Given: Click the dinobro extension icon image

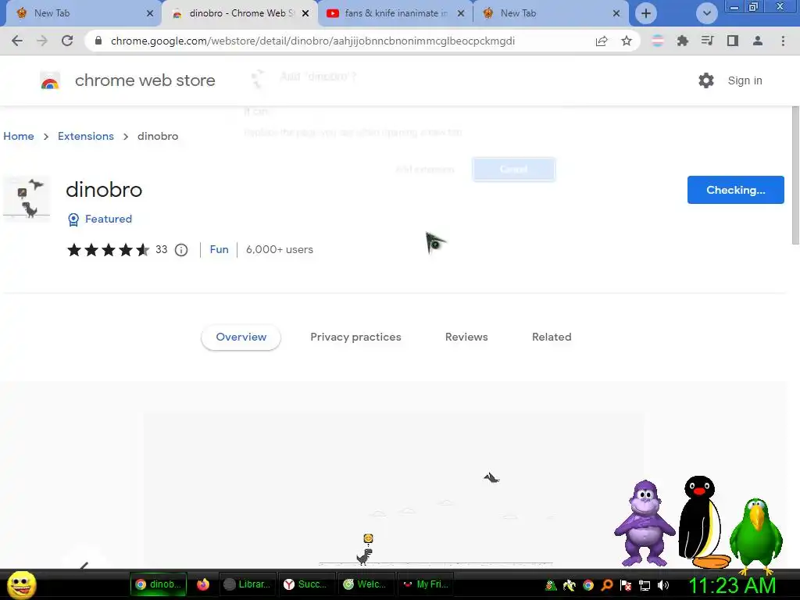Looking at the screenshot, I should [x=27, y=198].
